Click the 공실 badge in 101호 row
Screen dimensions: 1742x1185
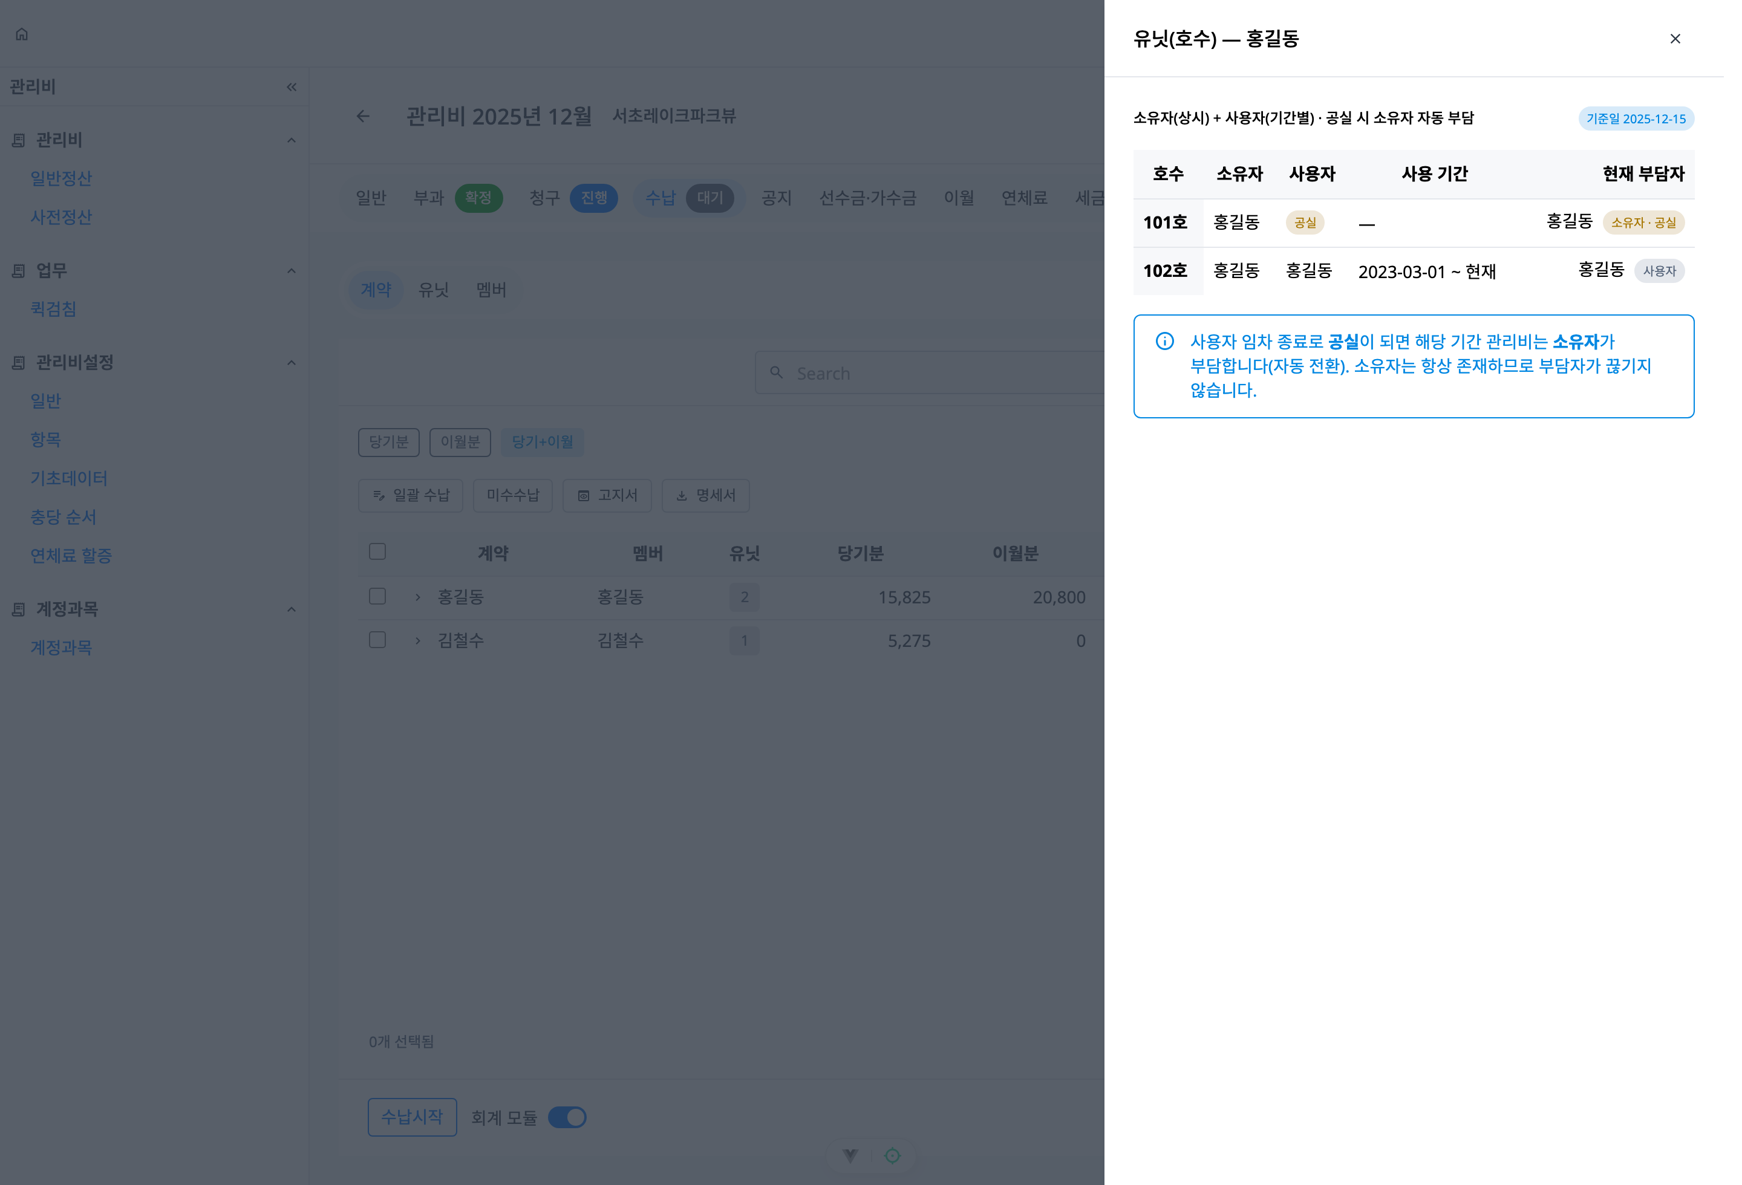[1305, 222]
